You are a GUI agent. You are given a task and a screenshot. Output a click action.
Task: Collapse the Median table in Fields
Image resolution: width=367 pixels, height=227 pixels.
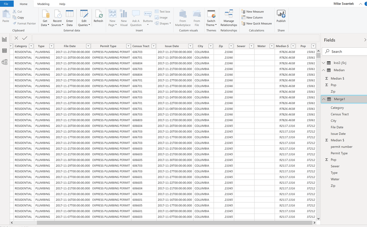[x=323, y=70]
